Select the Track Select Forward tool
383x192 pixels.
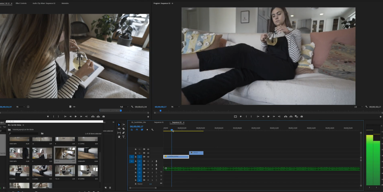point(123,125)
